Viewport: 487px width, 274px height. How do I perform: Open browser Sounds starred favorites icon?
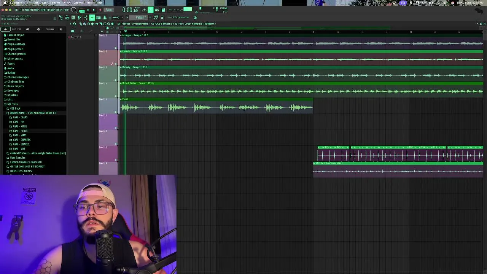click(60, 29)
